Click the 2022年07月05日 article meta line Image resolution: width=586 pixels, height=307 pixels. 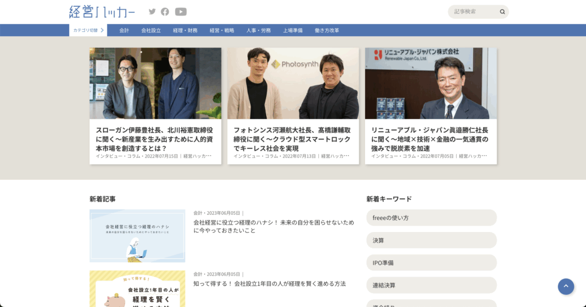click(429, 156)
